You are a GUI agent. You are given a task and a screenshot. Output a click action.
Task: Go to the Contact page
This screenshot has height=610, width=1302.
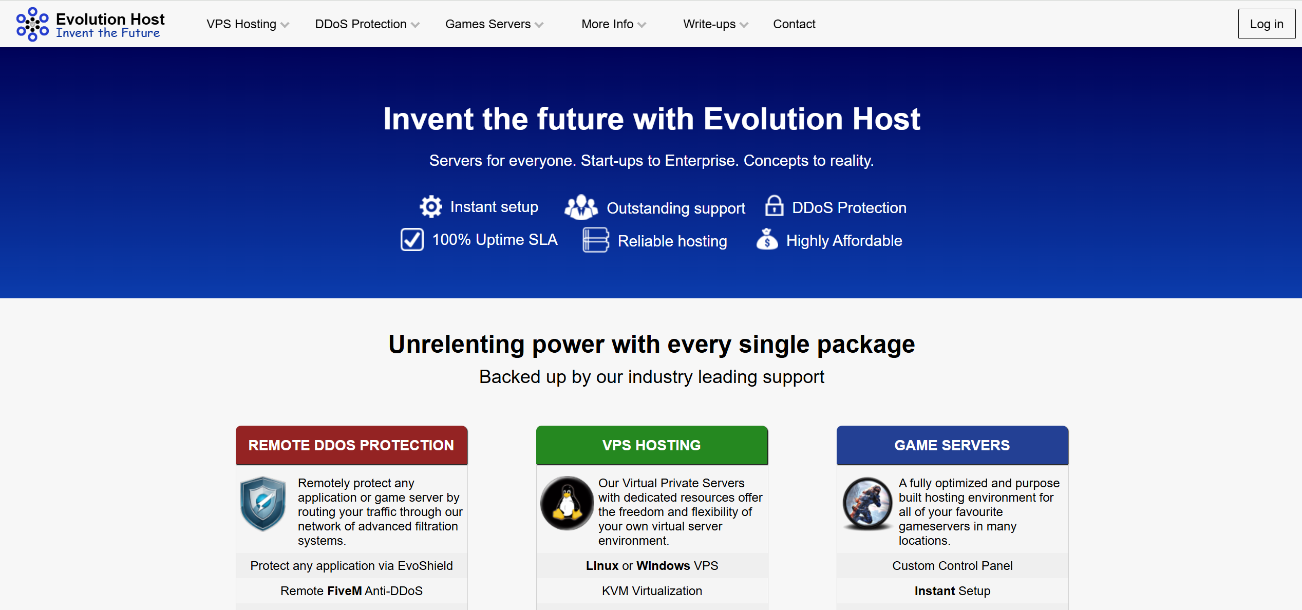tap(794, 24)
